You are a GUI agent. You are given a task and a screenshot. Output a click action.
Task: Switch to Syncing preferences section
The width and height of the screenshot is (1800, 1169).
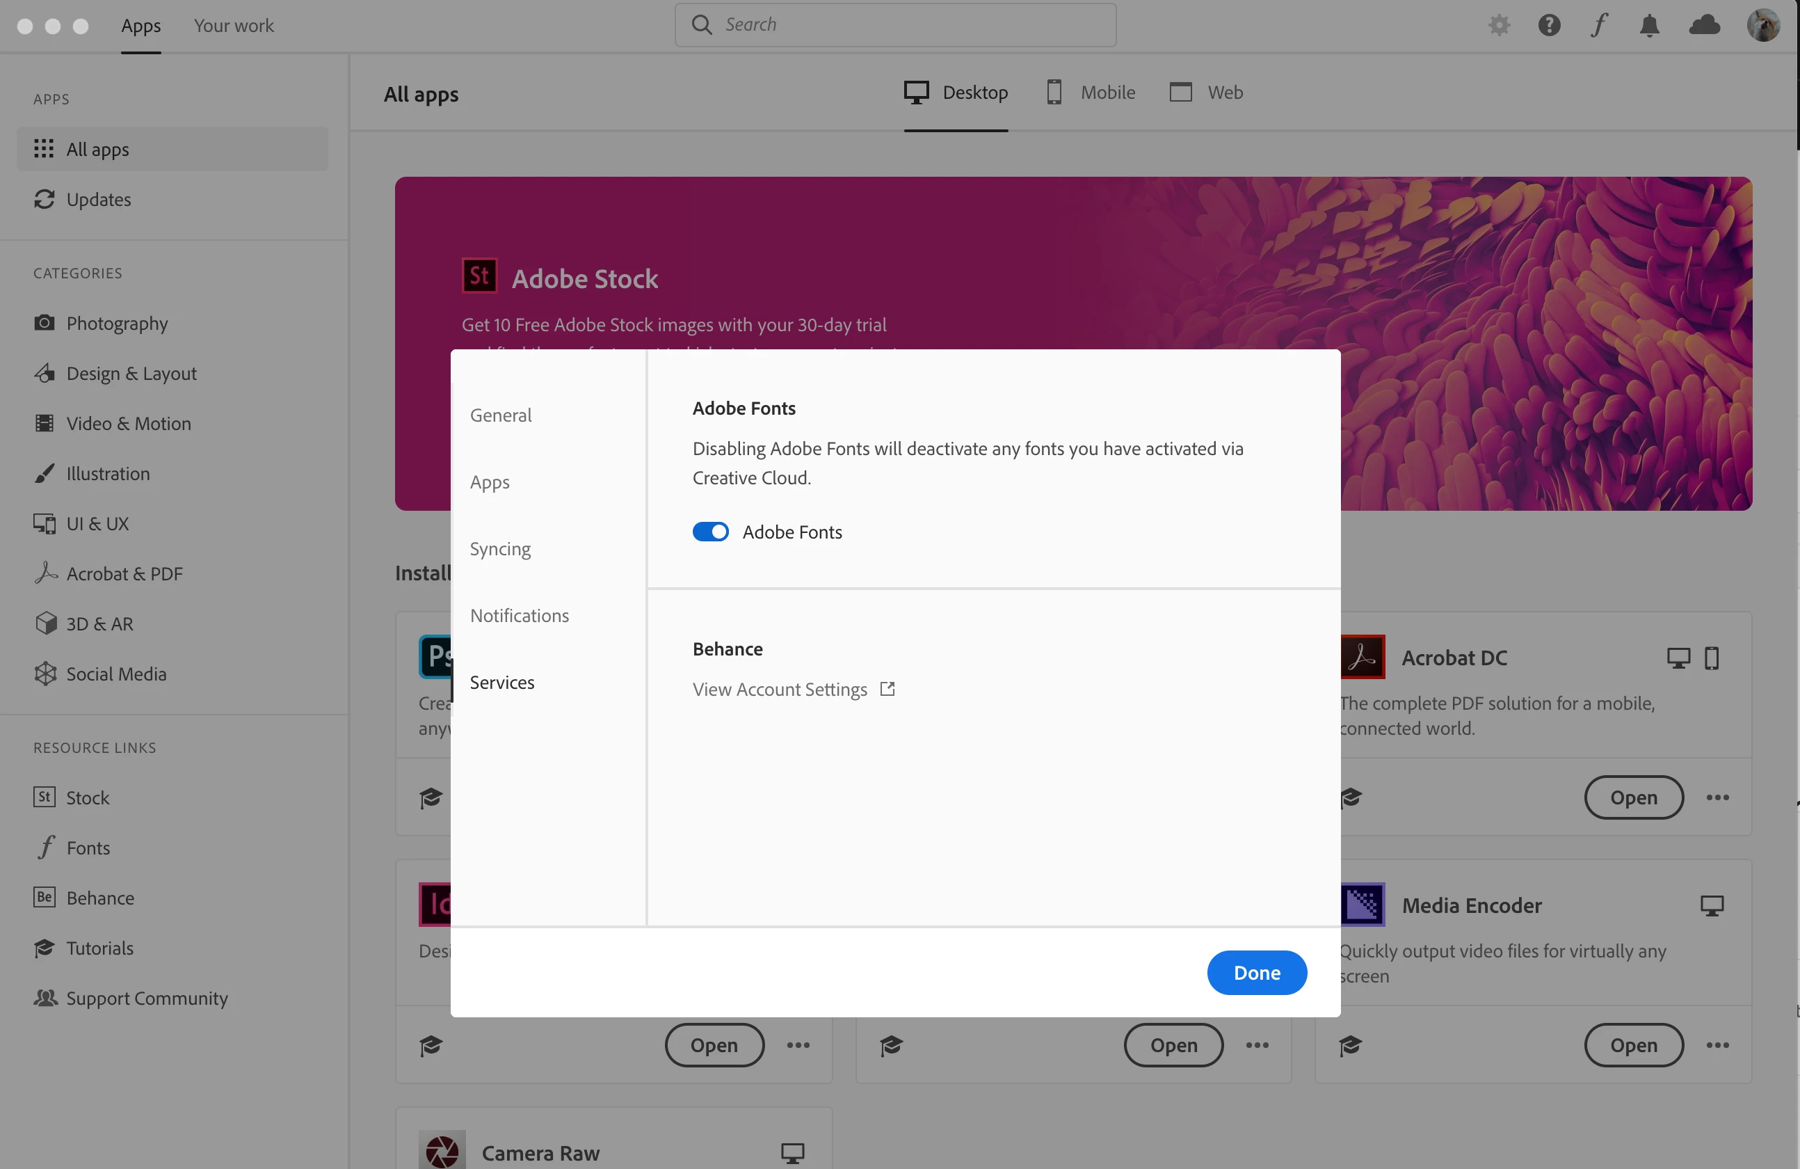click(500, 548)
